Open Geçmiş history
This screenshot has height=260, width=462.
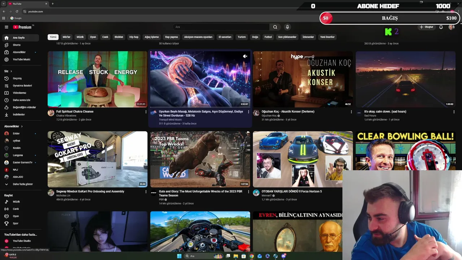(x=21, y=78)
